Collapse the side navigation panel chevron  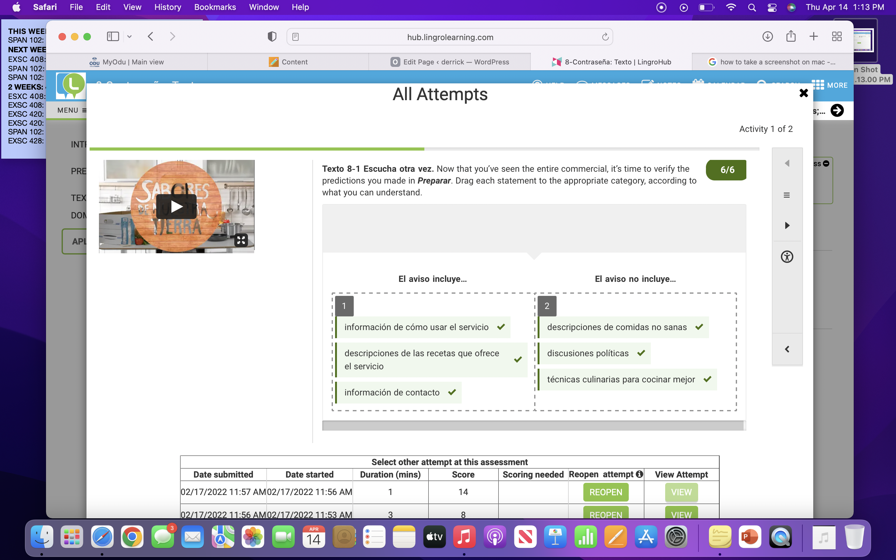point(787,349)
